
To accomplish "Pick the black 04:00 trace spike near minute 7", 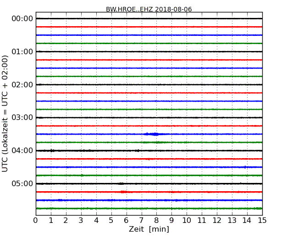I will (138, 151).
